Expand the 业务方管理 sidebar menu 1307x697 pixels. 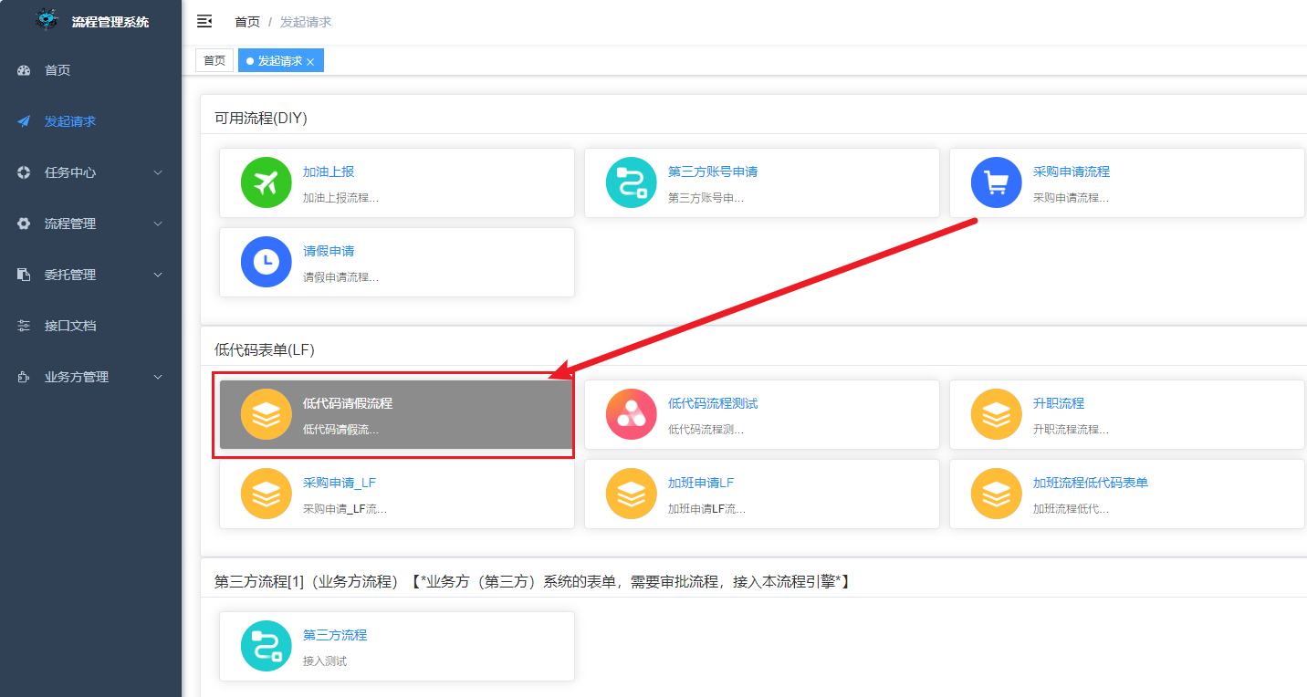(x=90, y=377)
